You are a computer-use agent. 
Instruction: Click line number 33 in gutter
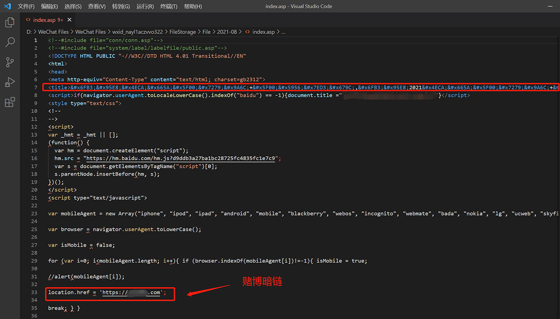click(x=34, y=292)
